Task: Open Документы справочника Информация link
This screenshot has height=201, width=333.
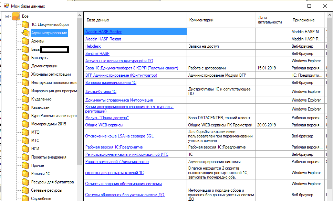Action: tap(119, 100)
